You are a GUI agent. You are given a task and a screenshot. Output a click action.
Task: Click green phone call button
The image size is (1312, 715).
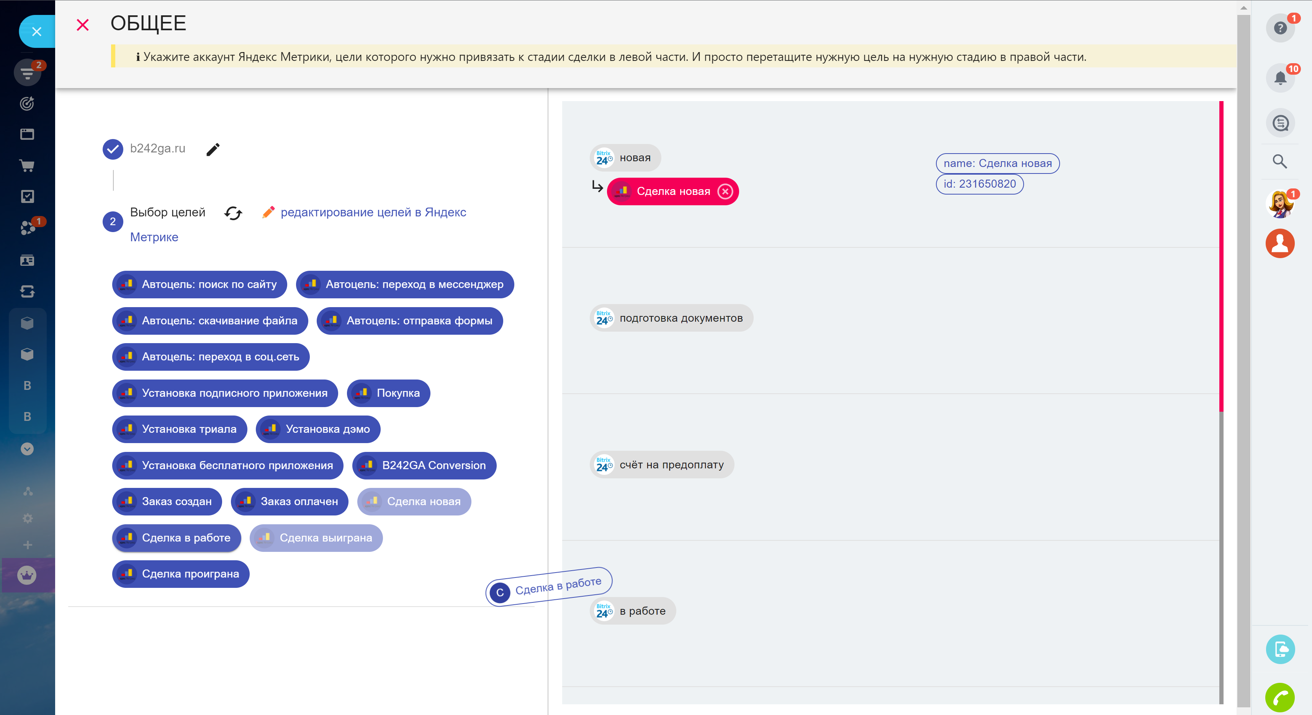point(1280,697)
